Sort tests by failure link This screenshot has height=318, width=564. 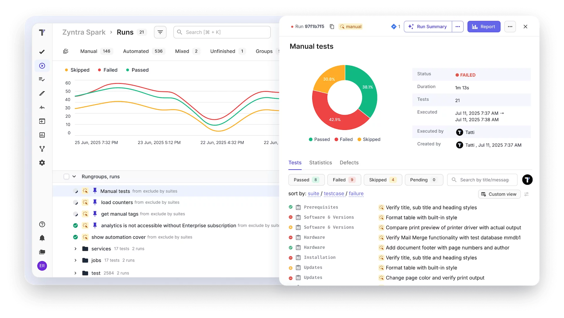(x=356, y=193)
